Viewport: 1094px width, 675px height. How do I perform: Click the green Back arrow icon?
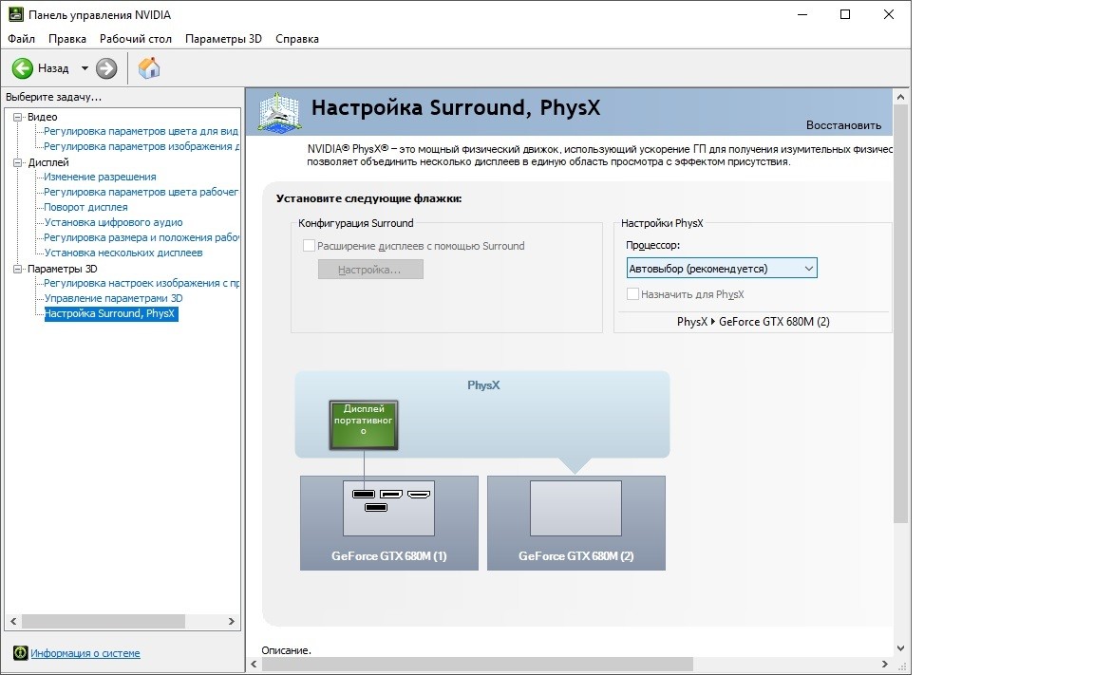[x=23, y=68]
